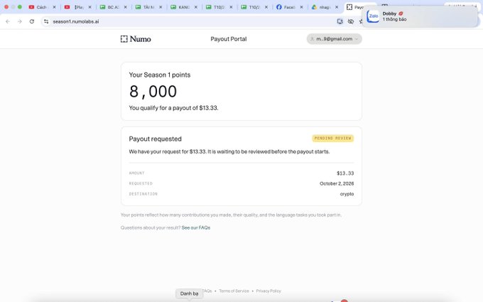The height and width of the screenshot is (302, 483).
Task: Open the Zalo notification icon
Action: click(373, 16)
